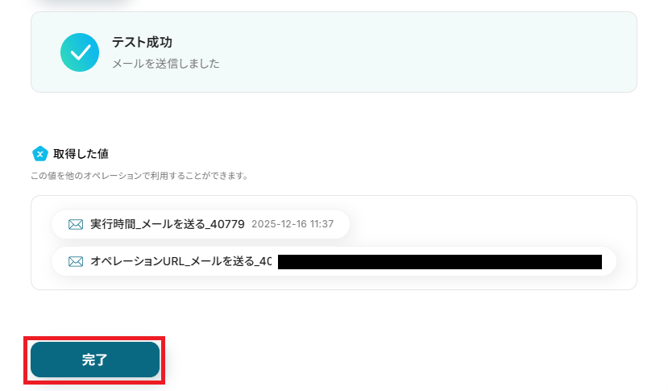Click the テスト成功 heading
Screen dimensions: 668x391
(142, 42)
